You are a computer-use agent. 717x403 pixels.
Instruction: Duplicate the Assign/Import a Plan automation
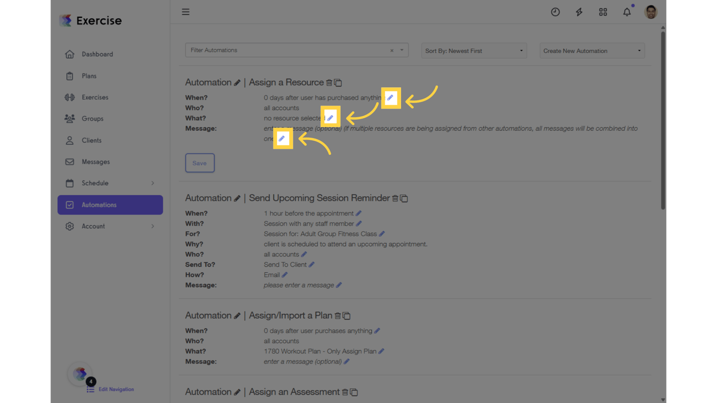[346, 315]
